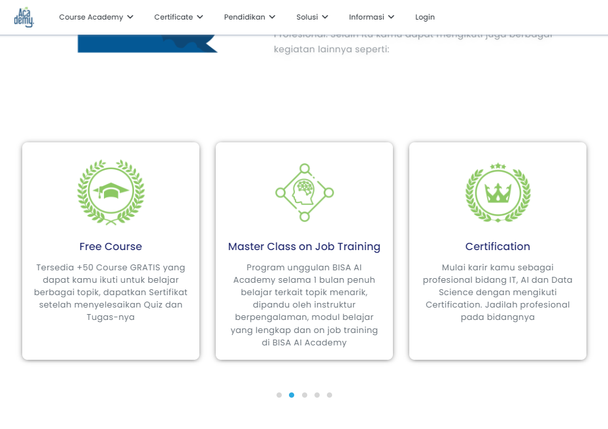Go to the fifth carousel slide dot
608x429 pixels.
click(329, 395)
